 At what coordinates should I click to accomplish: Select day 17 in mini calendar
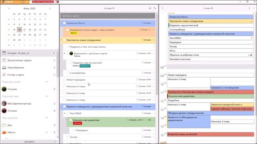[x=24, y=30]
